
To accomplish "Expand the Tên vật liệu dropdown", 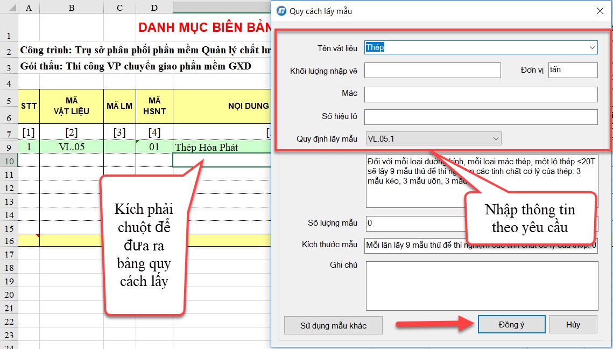I will (592, 47).
